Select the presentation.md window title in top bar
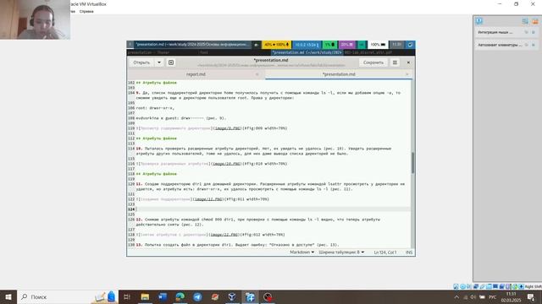The image size is (542, 304). [192, 45]
